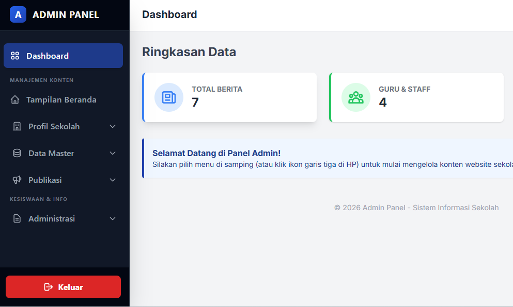This screenshot has width=513, height=307.
Task: Click the people icon on Guru & Staff card
Action: [x=356, y=97]
